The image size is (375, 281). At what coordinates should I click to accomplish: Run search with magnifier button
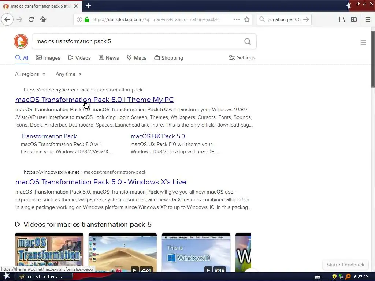(248, 42)
